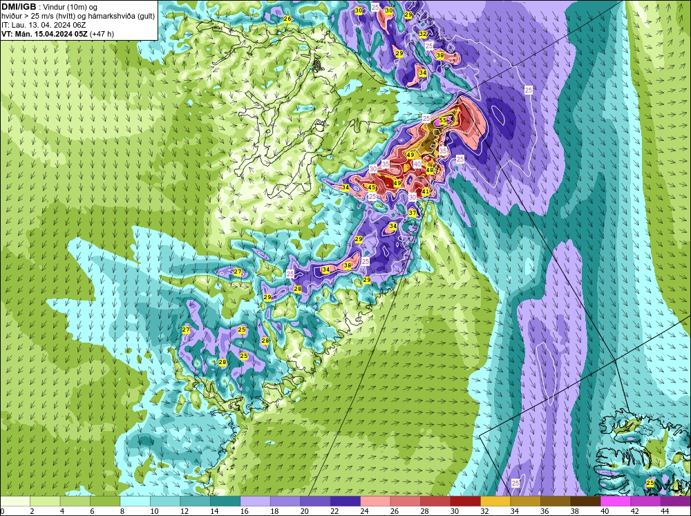Click the yellow gust label 55 on the map
This screenshot has width=691, height=516.
(x=442, y=120)
